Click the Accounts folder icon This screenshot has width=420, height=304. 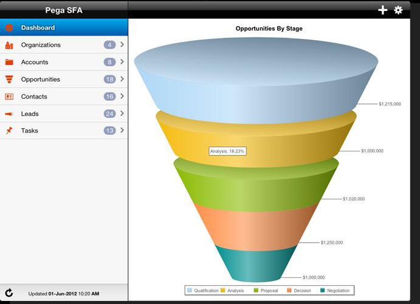pyautogui.click(x=9, y=62)
